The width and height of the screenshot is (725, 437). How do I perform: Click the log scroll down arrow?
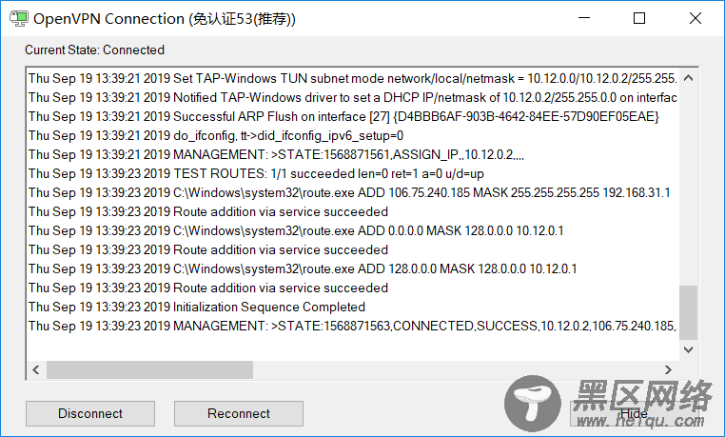(x=688, y=349)
